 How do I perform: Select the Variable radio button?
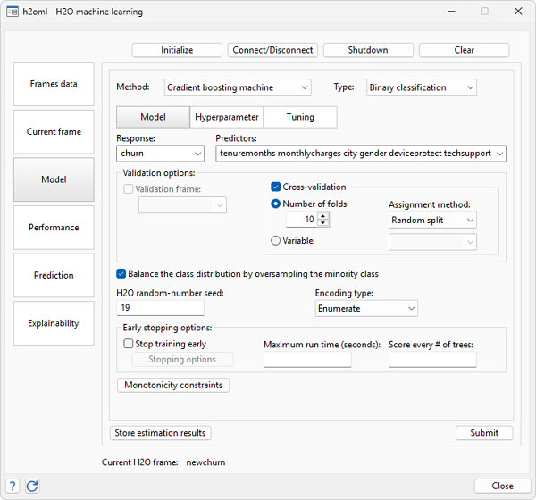[276, 240]
